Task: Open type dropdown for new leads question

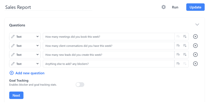Action: click(x=25, y=55)
